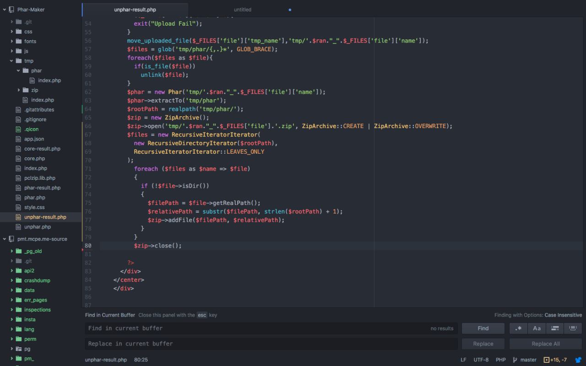
Task: Open core.php in tree view
Action: [35, 158]
